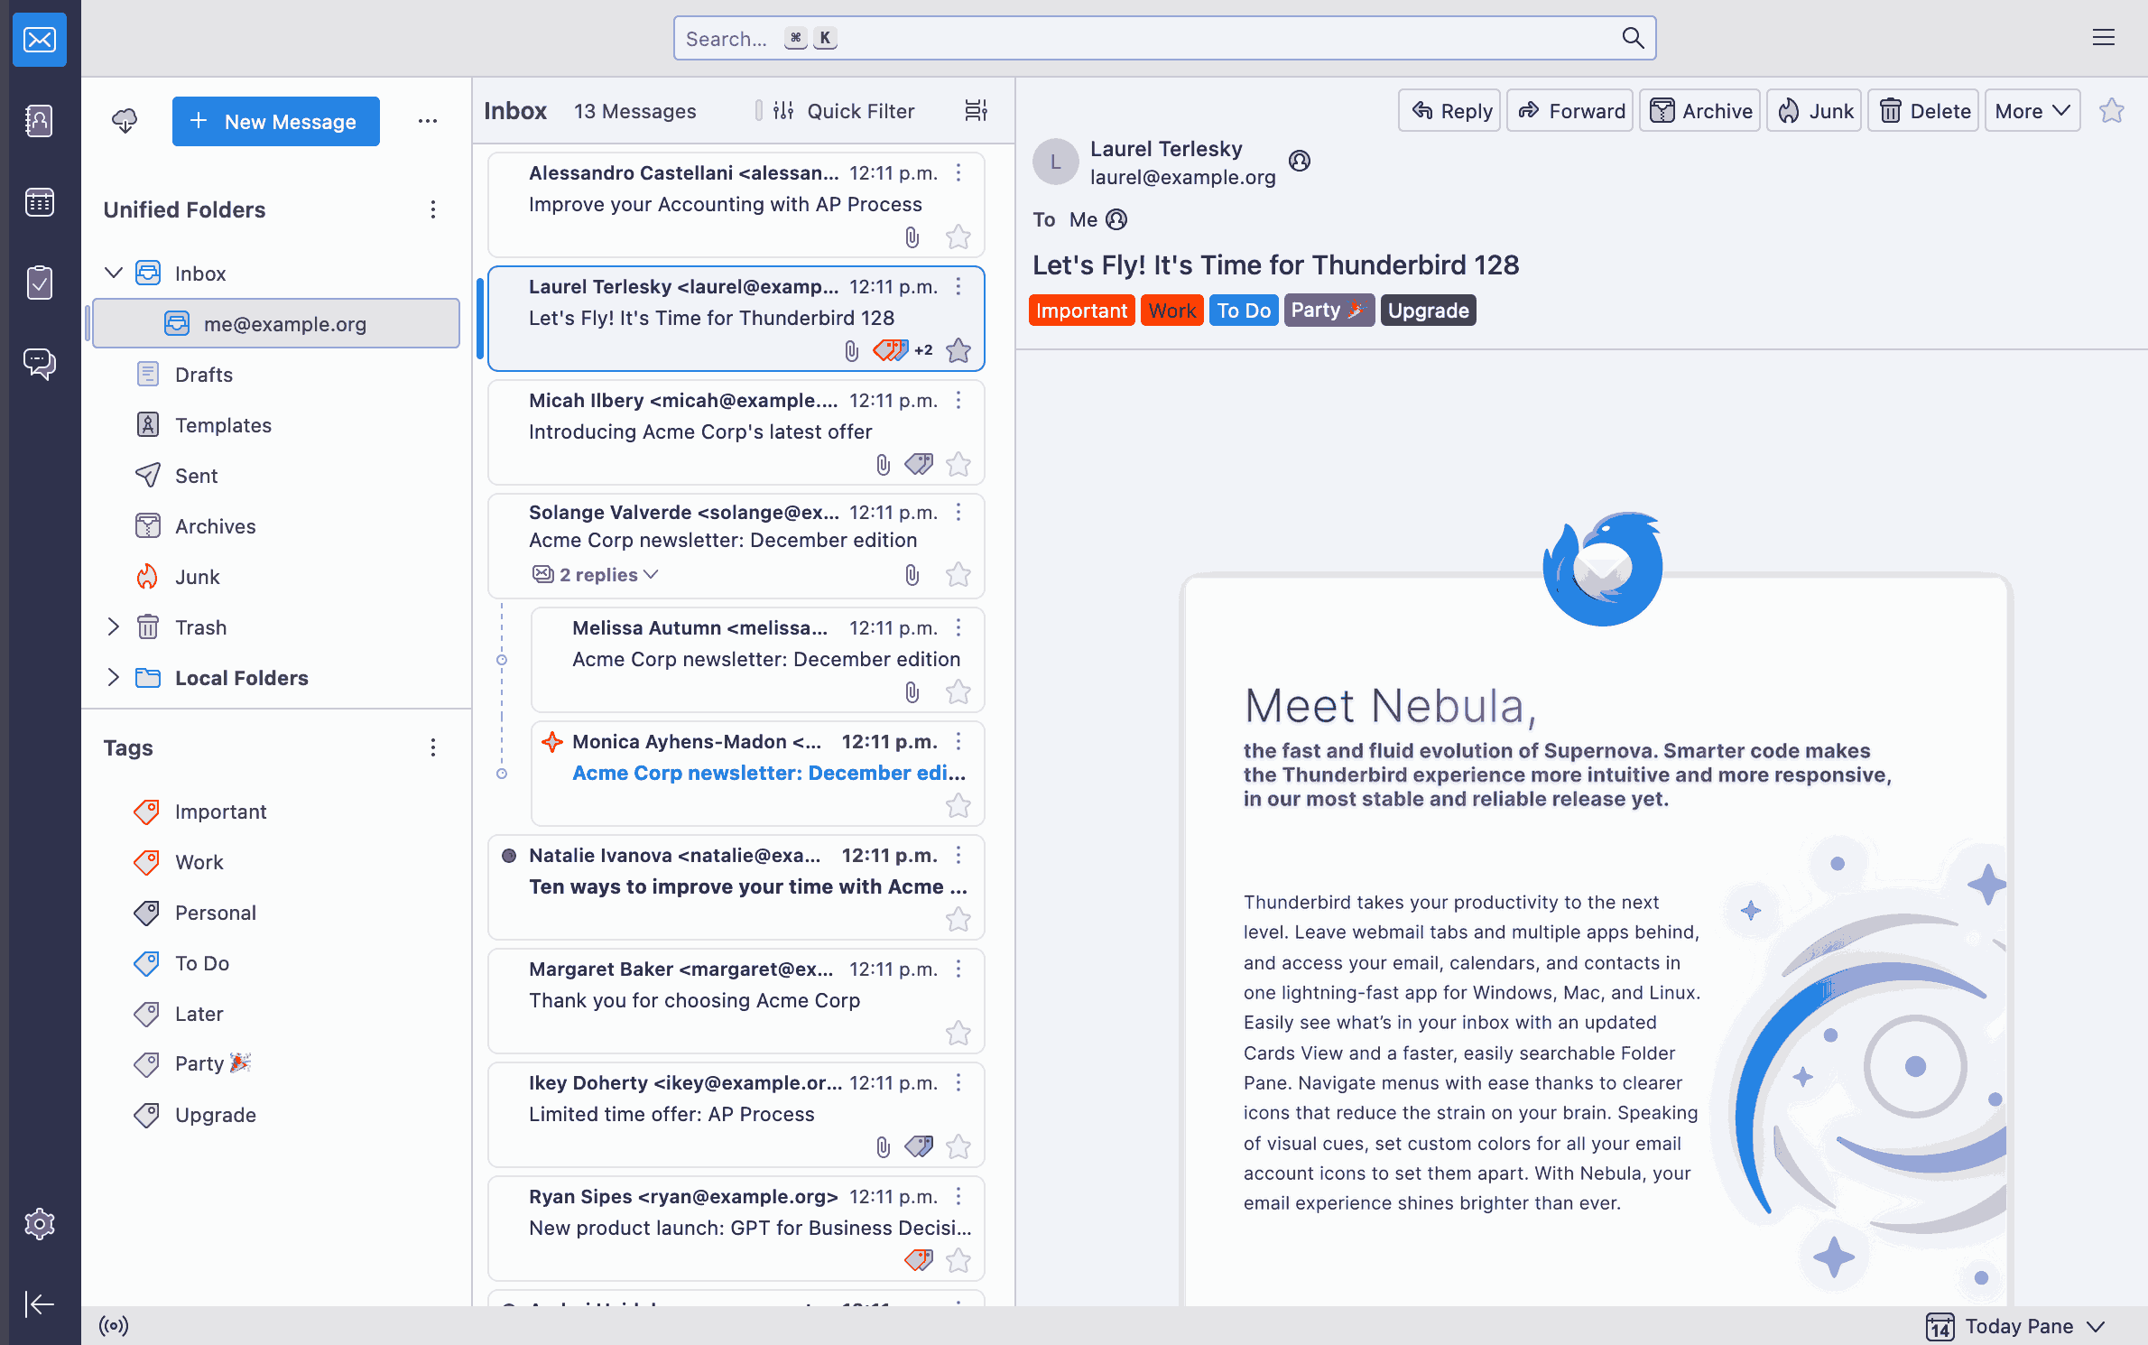Click tag icon on Ikey Doherty message
This screenshot has width=2148, height=1345.
tap(919, 1146)
